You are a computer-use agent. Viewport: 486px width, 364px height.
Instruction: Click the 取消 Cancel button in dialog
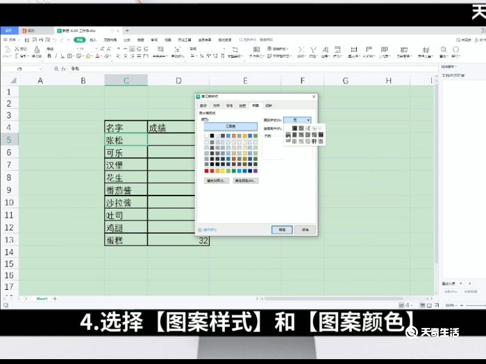point(305,230)
